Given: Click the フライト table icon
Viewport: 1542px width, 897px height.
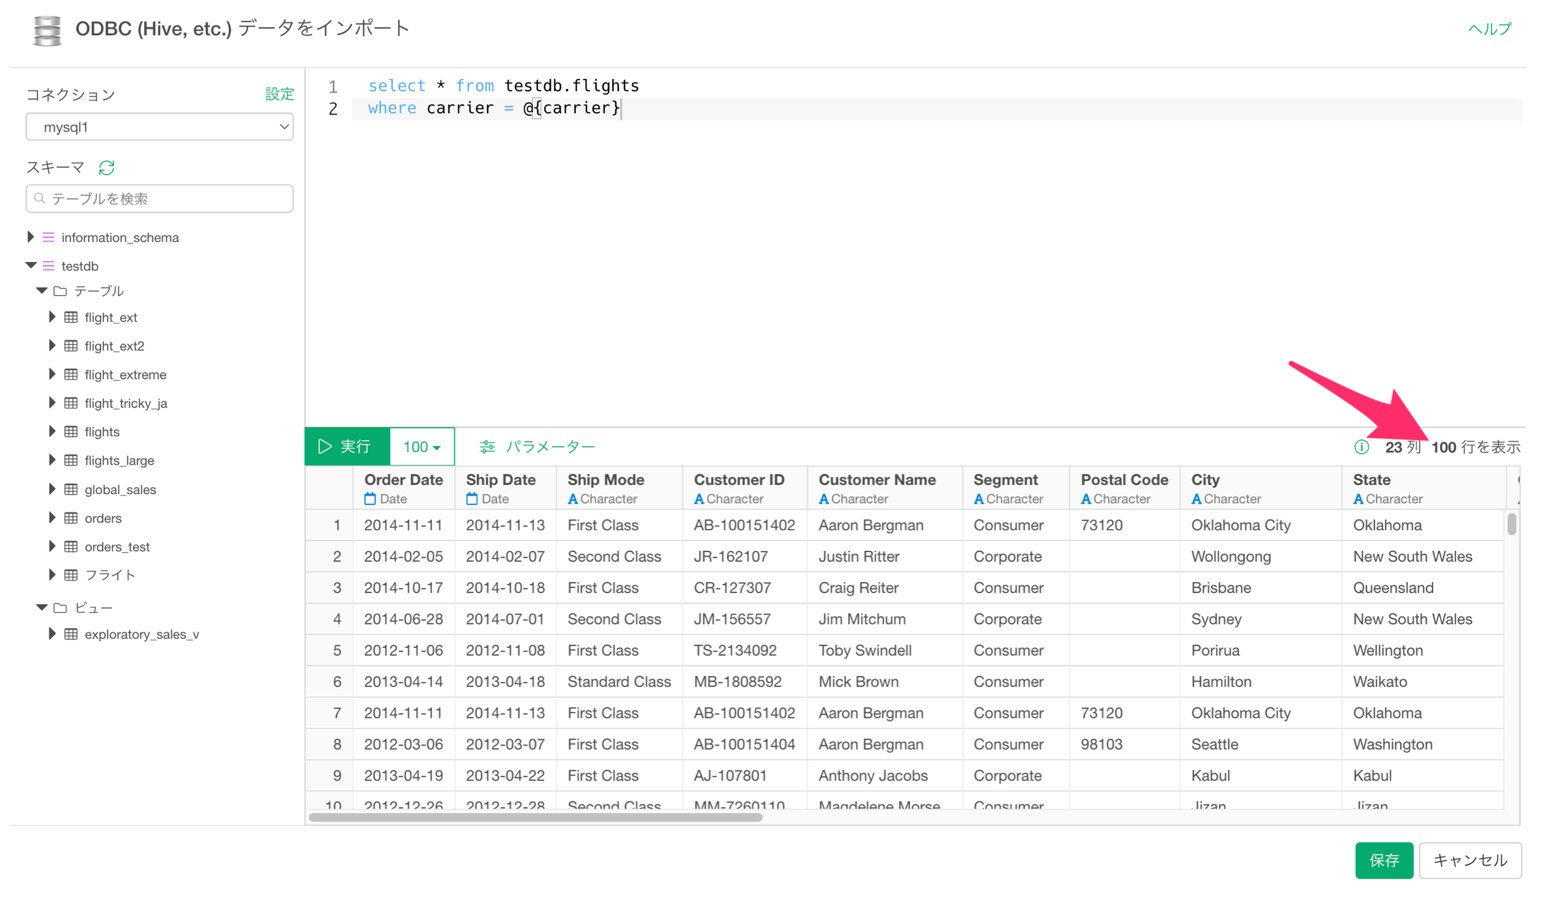Looking at the screenshot, I should pos(71,575).
